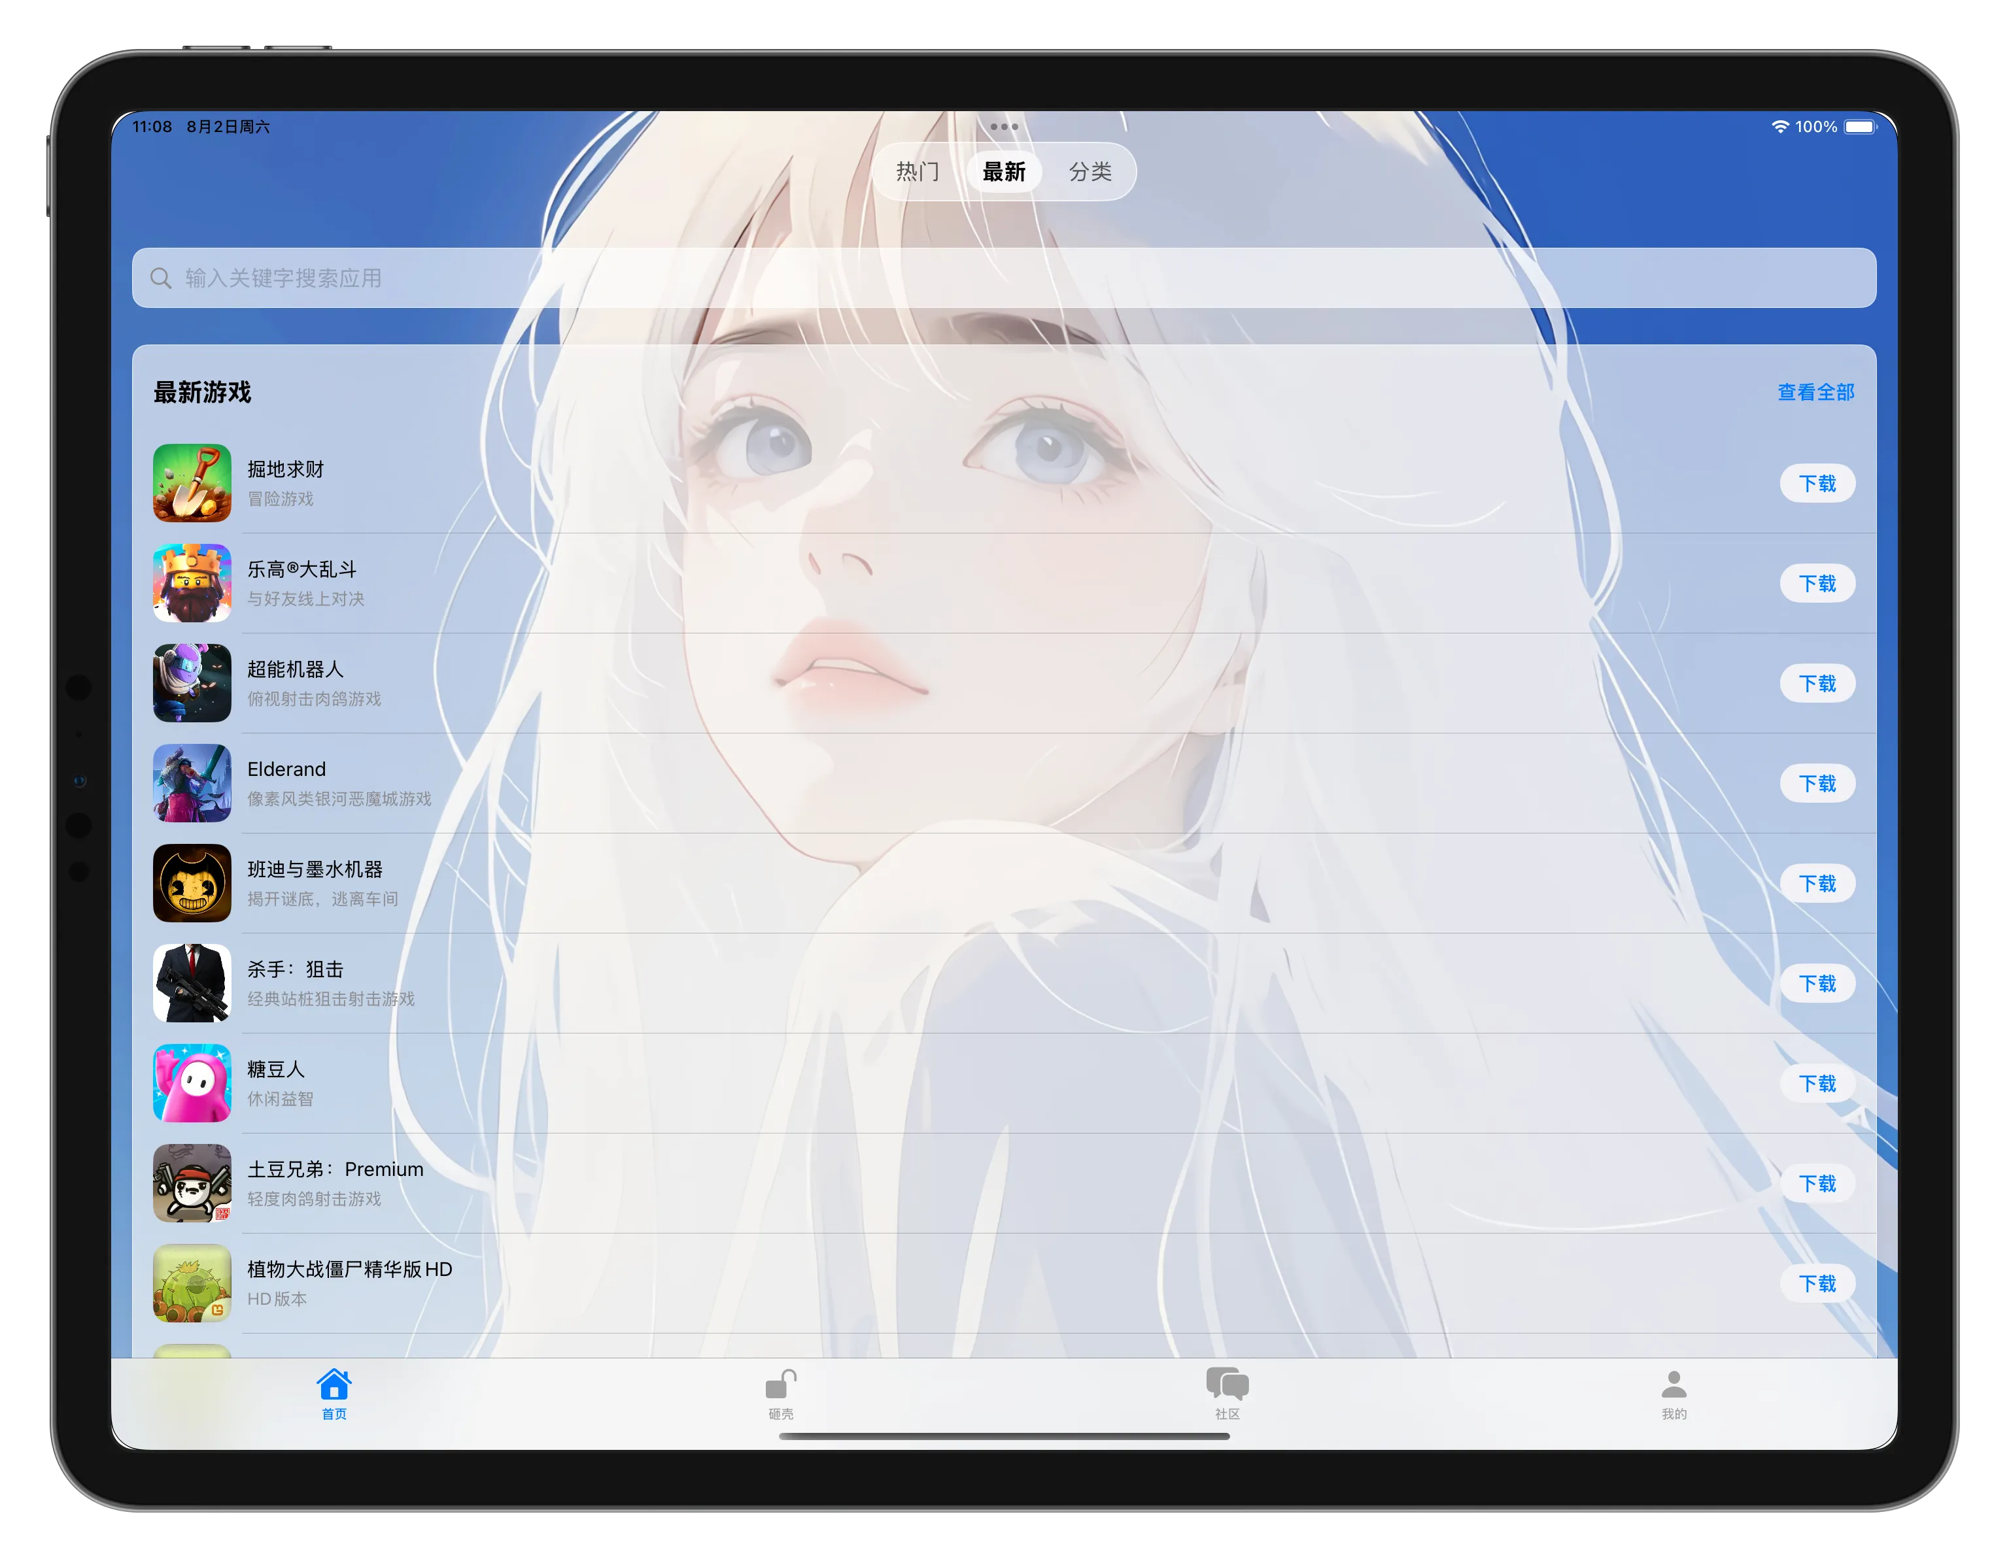The image size is (2009, 1561).
Task: Focus the 输入关键字搜索应用 search field
Action: [1004, 278]
